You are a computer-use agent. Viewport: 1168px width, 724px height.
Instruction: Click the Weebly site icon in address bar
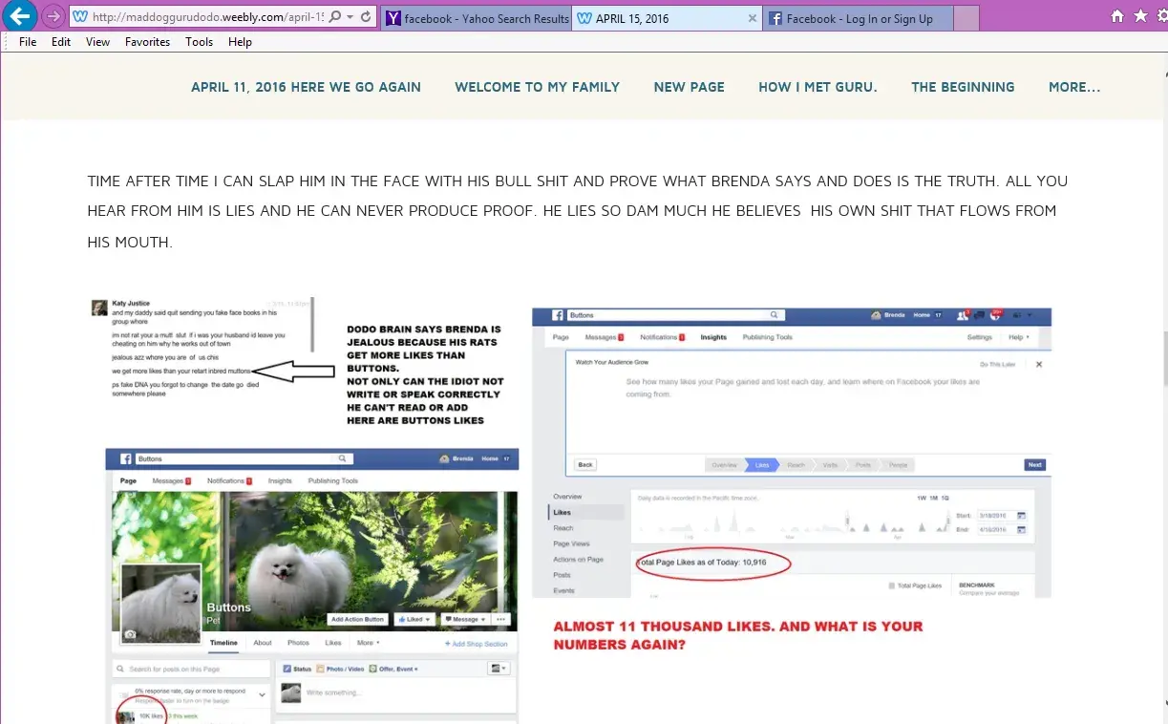(80, 17)
